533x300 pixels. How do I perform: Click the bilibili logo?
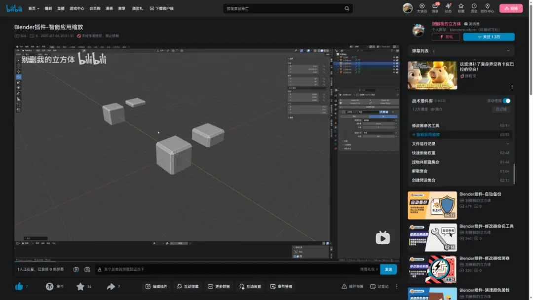tap(14, 8)
